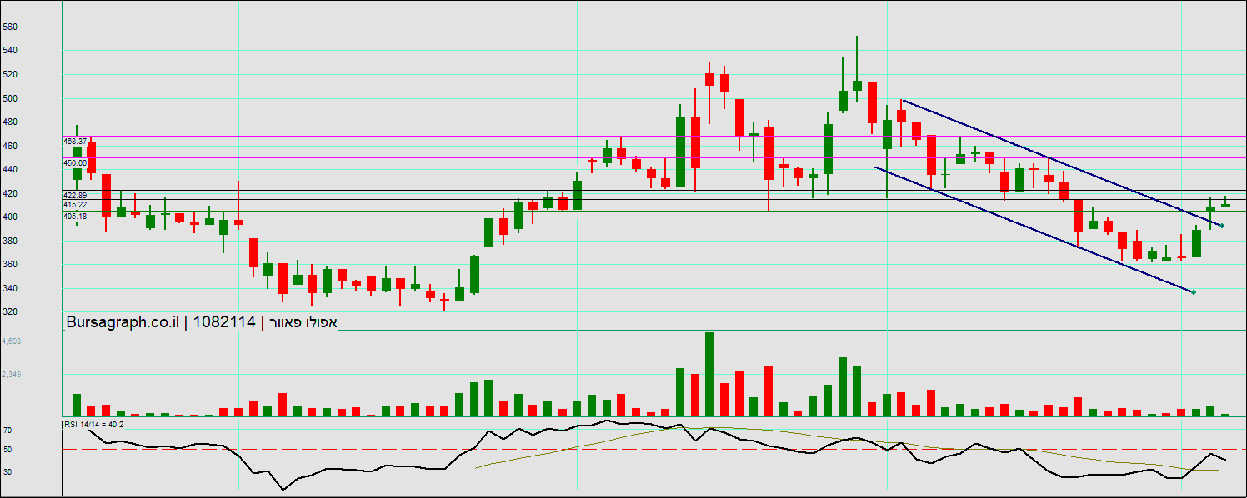
Task: Select the lower channel line's right endpoint marker
Action: (1194, 291)
